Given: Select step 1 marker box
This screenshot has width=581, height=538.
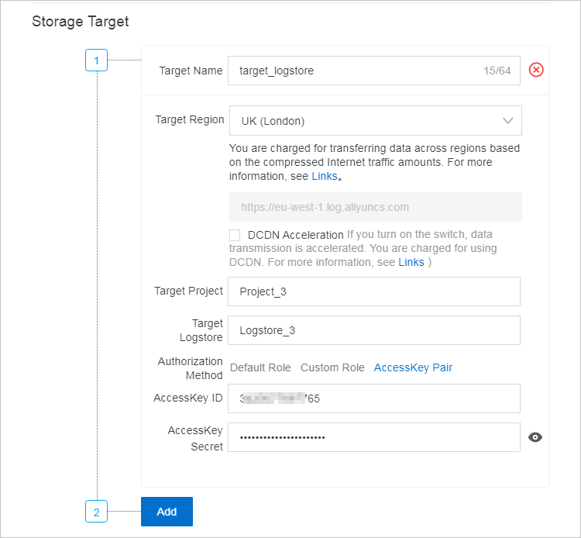Looking at the screenshot, I should 96,60.
